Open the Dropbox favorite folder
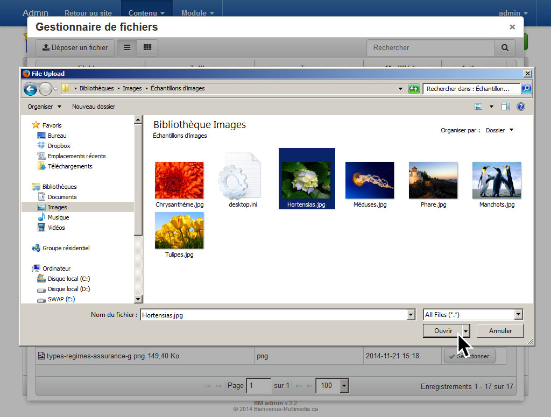This screenshot has height=417, width=551. click(58, 146)
